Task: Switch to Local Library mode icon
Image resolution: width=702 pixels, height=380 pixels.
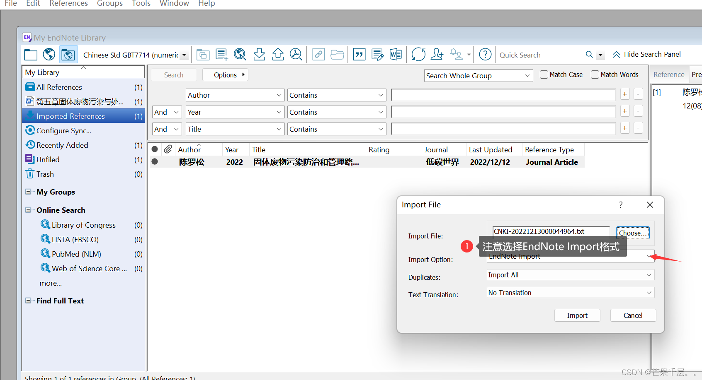Action: 31,55
